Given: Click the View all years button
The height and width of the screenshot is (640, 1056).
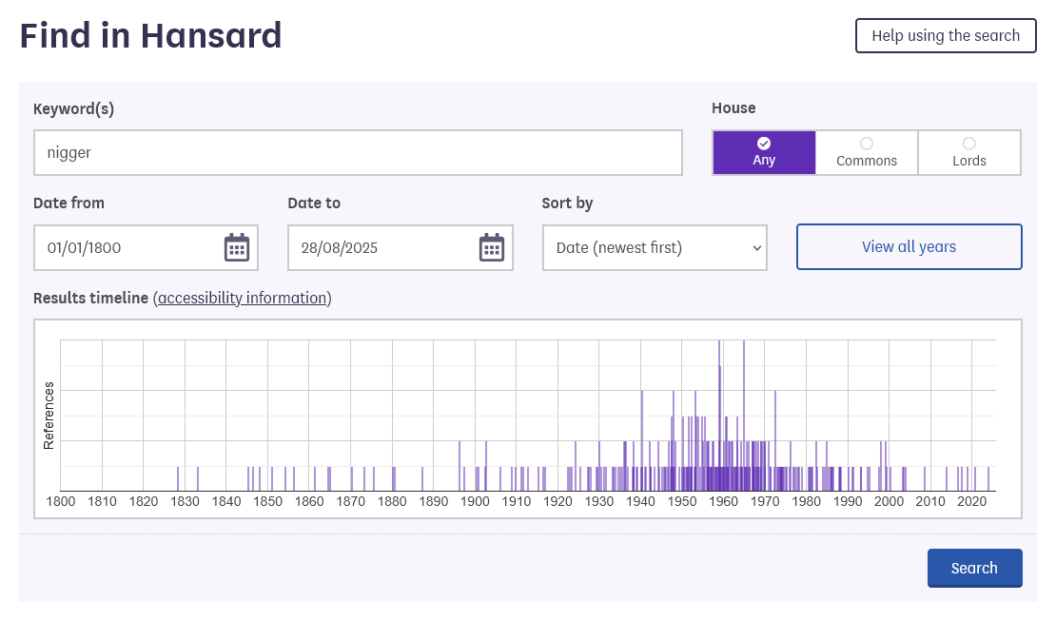Looking at the screenshot, I should pyautogui.click(x=909, y=247).
